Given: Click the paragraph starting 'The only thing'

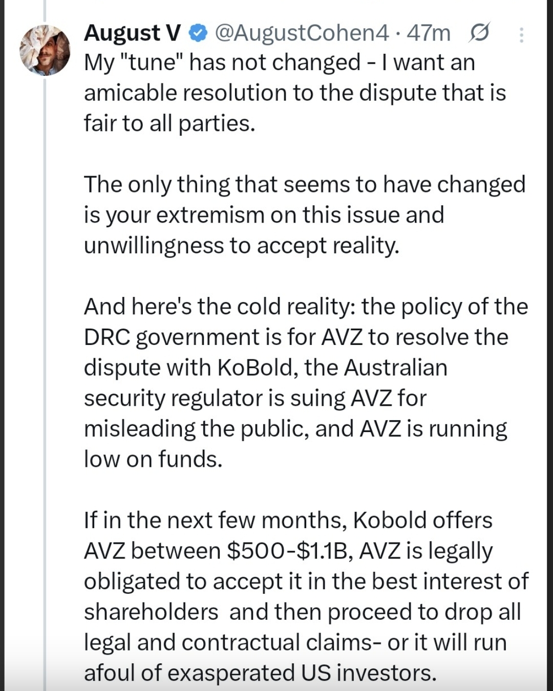Looking at the screenshot, I should pyautogui.click(x=305, y=185).
